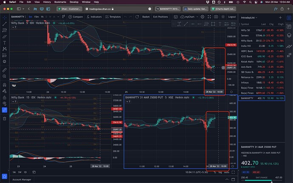Expand the timeframe dropdown chevron
Screen dimensions: 293x183
(58, 17)
